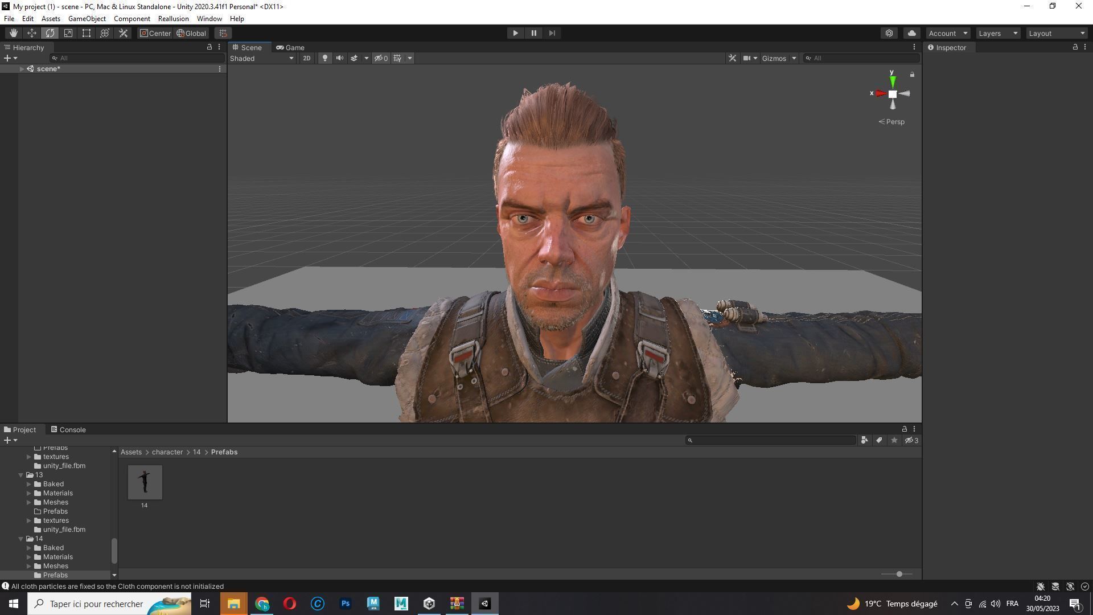Viewport: 1093px width, 615px height.
Task: Toggle scene effects
Action: [354, 58]
